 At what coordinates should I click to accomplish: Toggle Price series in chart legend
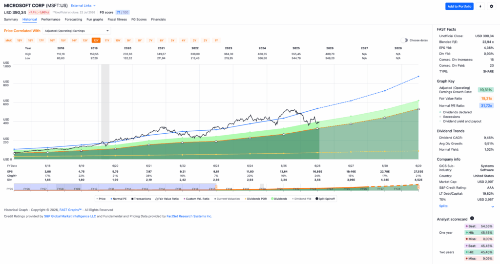coord(101,199)
